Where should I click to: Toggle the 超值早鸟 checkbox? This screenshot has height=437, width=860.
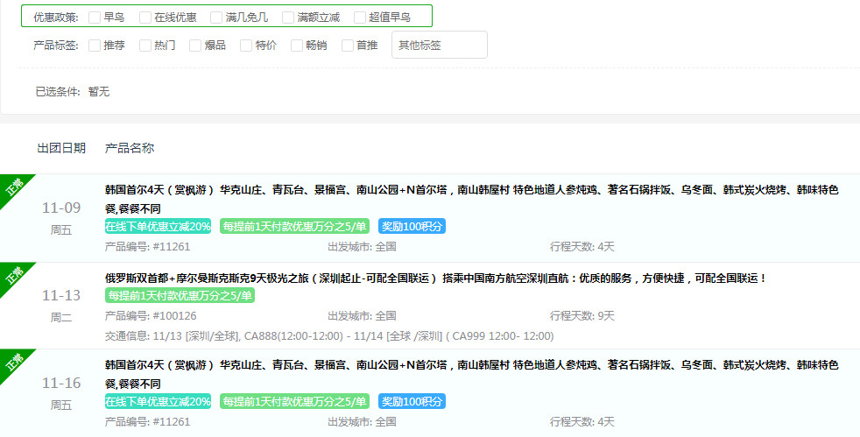(x=360, y=18)
